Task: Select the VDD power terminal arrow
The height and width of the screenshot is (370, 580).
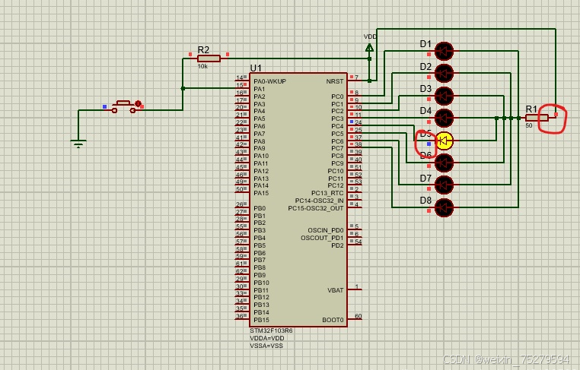Action: pos(369,48)
